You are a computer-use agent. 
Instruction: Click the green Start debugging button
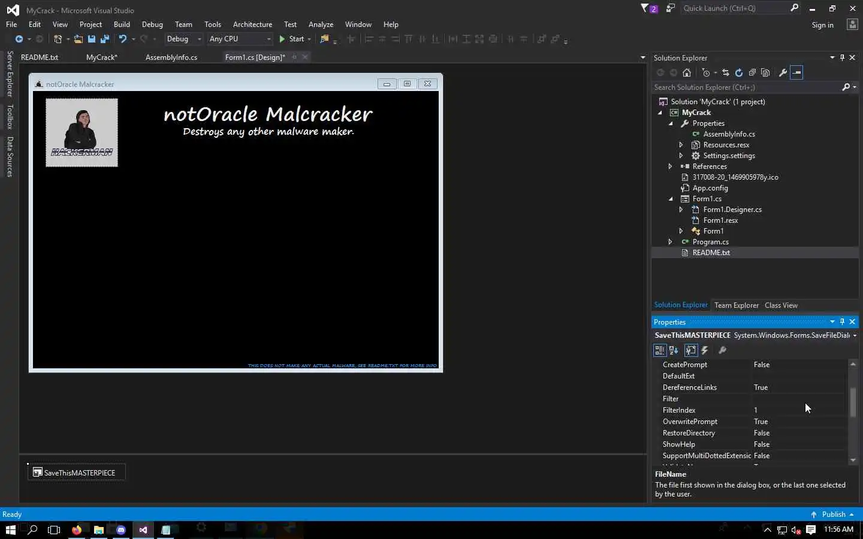pyautogui.click(x=292, y=39)
